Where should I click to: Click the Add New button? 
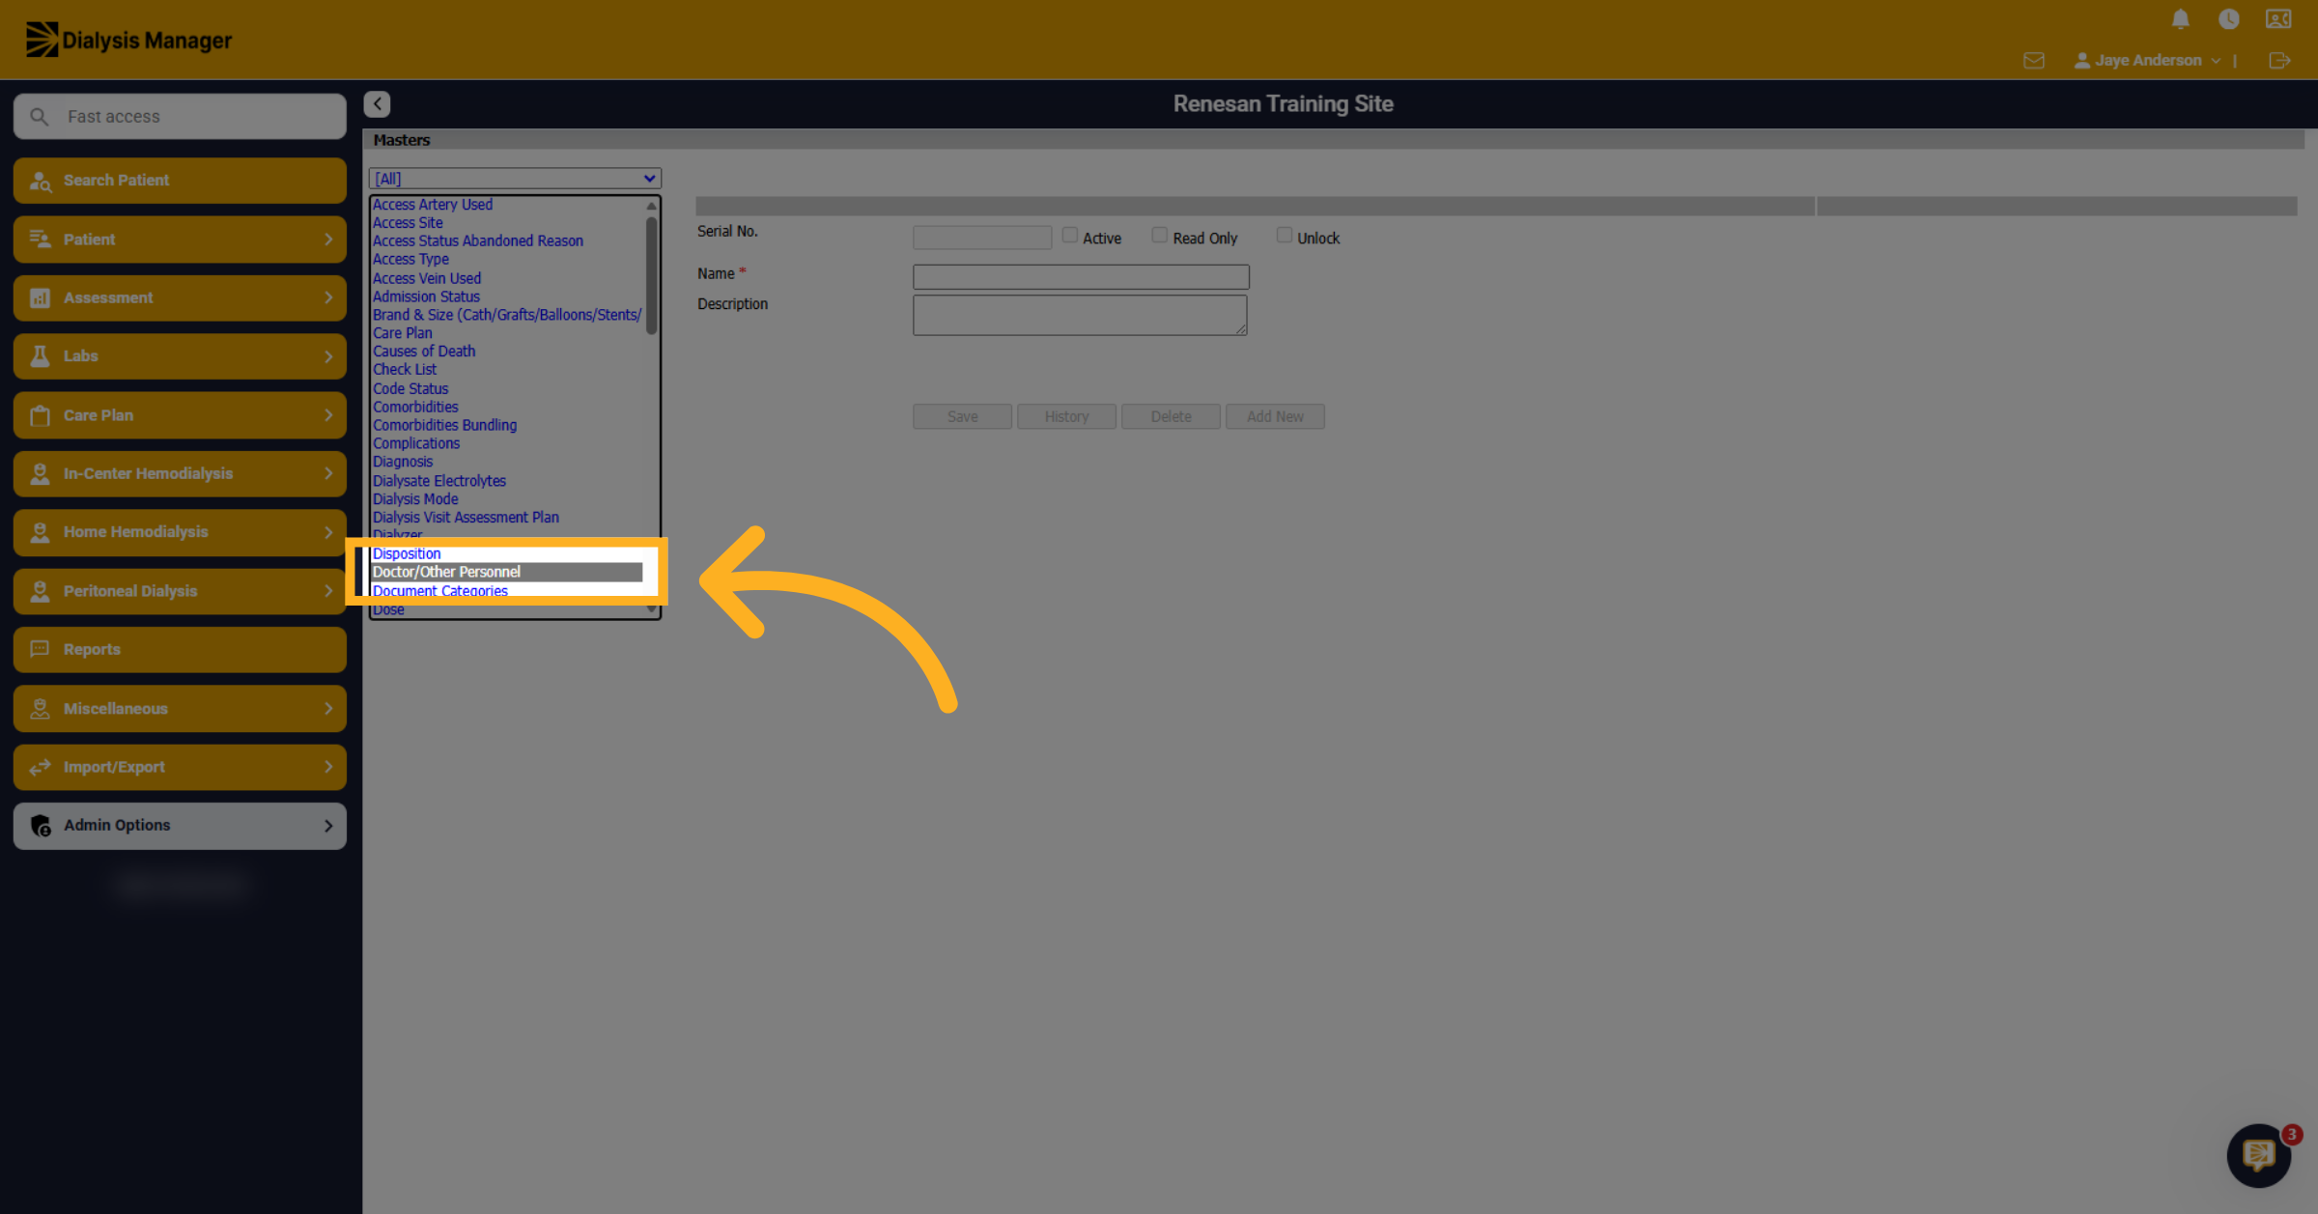point(1275,416)
